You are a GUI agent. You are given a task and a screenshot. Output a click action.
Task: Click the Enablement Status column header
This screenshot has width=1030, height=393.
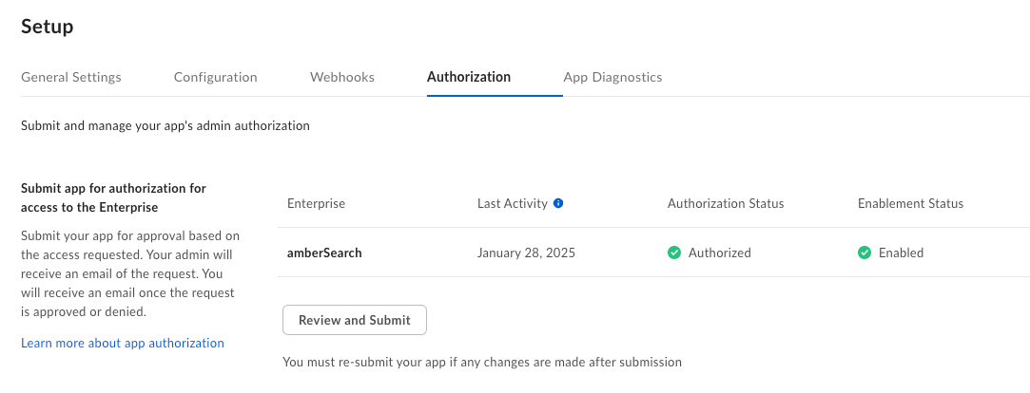pos(910,203)
